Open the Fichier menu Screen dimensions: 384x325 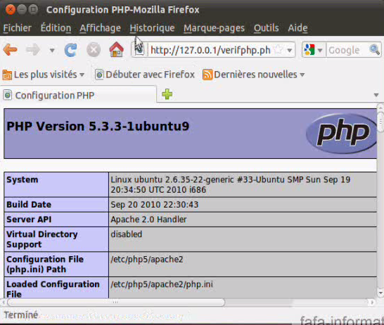pos(17,28)
